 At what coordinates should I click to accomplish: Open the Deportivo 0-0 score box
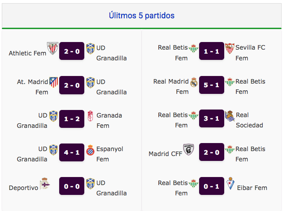(x=72, y=186)
